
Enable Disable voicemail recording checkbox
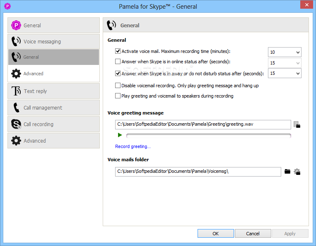click(118, 86)
